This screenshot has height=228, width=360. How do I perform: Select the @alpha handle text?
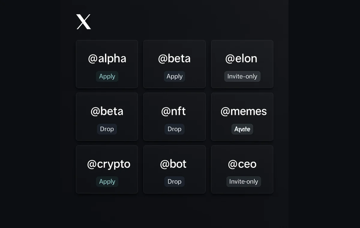[x=107, y=59]
